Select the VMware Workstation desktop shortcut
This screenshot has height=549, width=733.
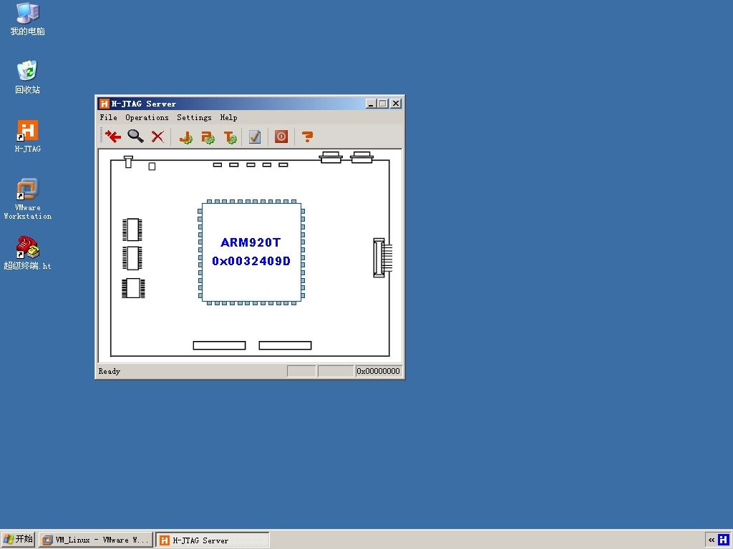(28, 199)
